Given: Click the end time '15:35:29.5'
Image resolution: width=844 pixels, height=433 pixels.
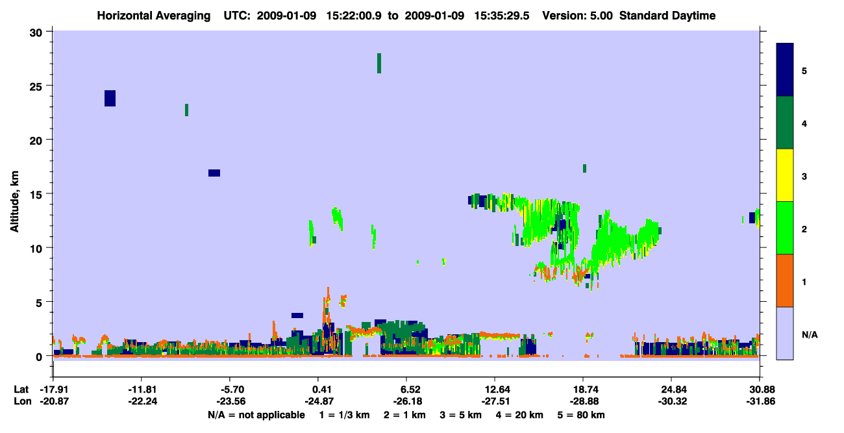Looking at the screenshot, I should 503,16.
